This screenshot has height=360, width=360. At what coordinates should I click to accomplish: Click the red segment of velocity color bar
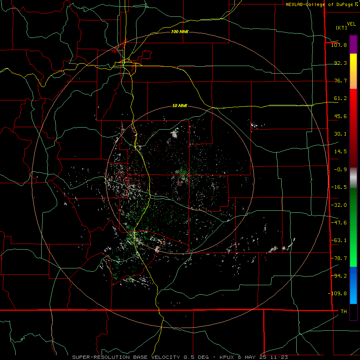[353, 128]
